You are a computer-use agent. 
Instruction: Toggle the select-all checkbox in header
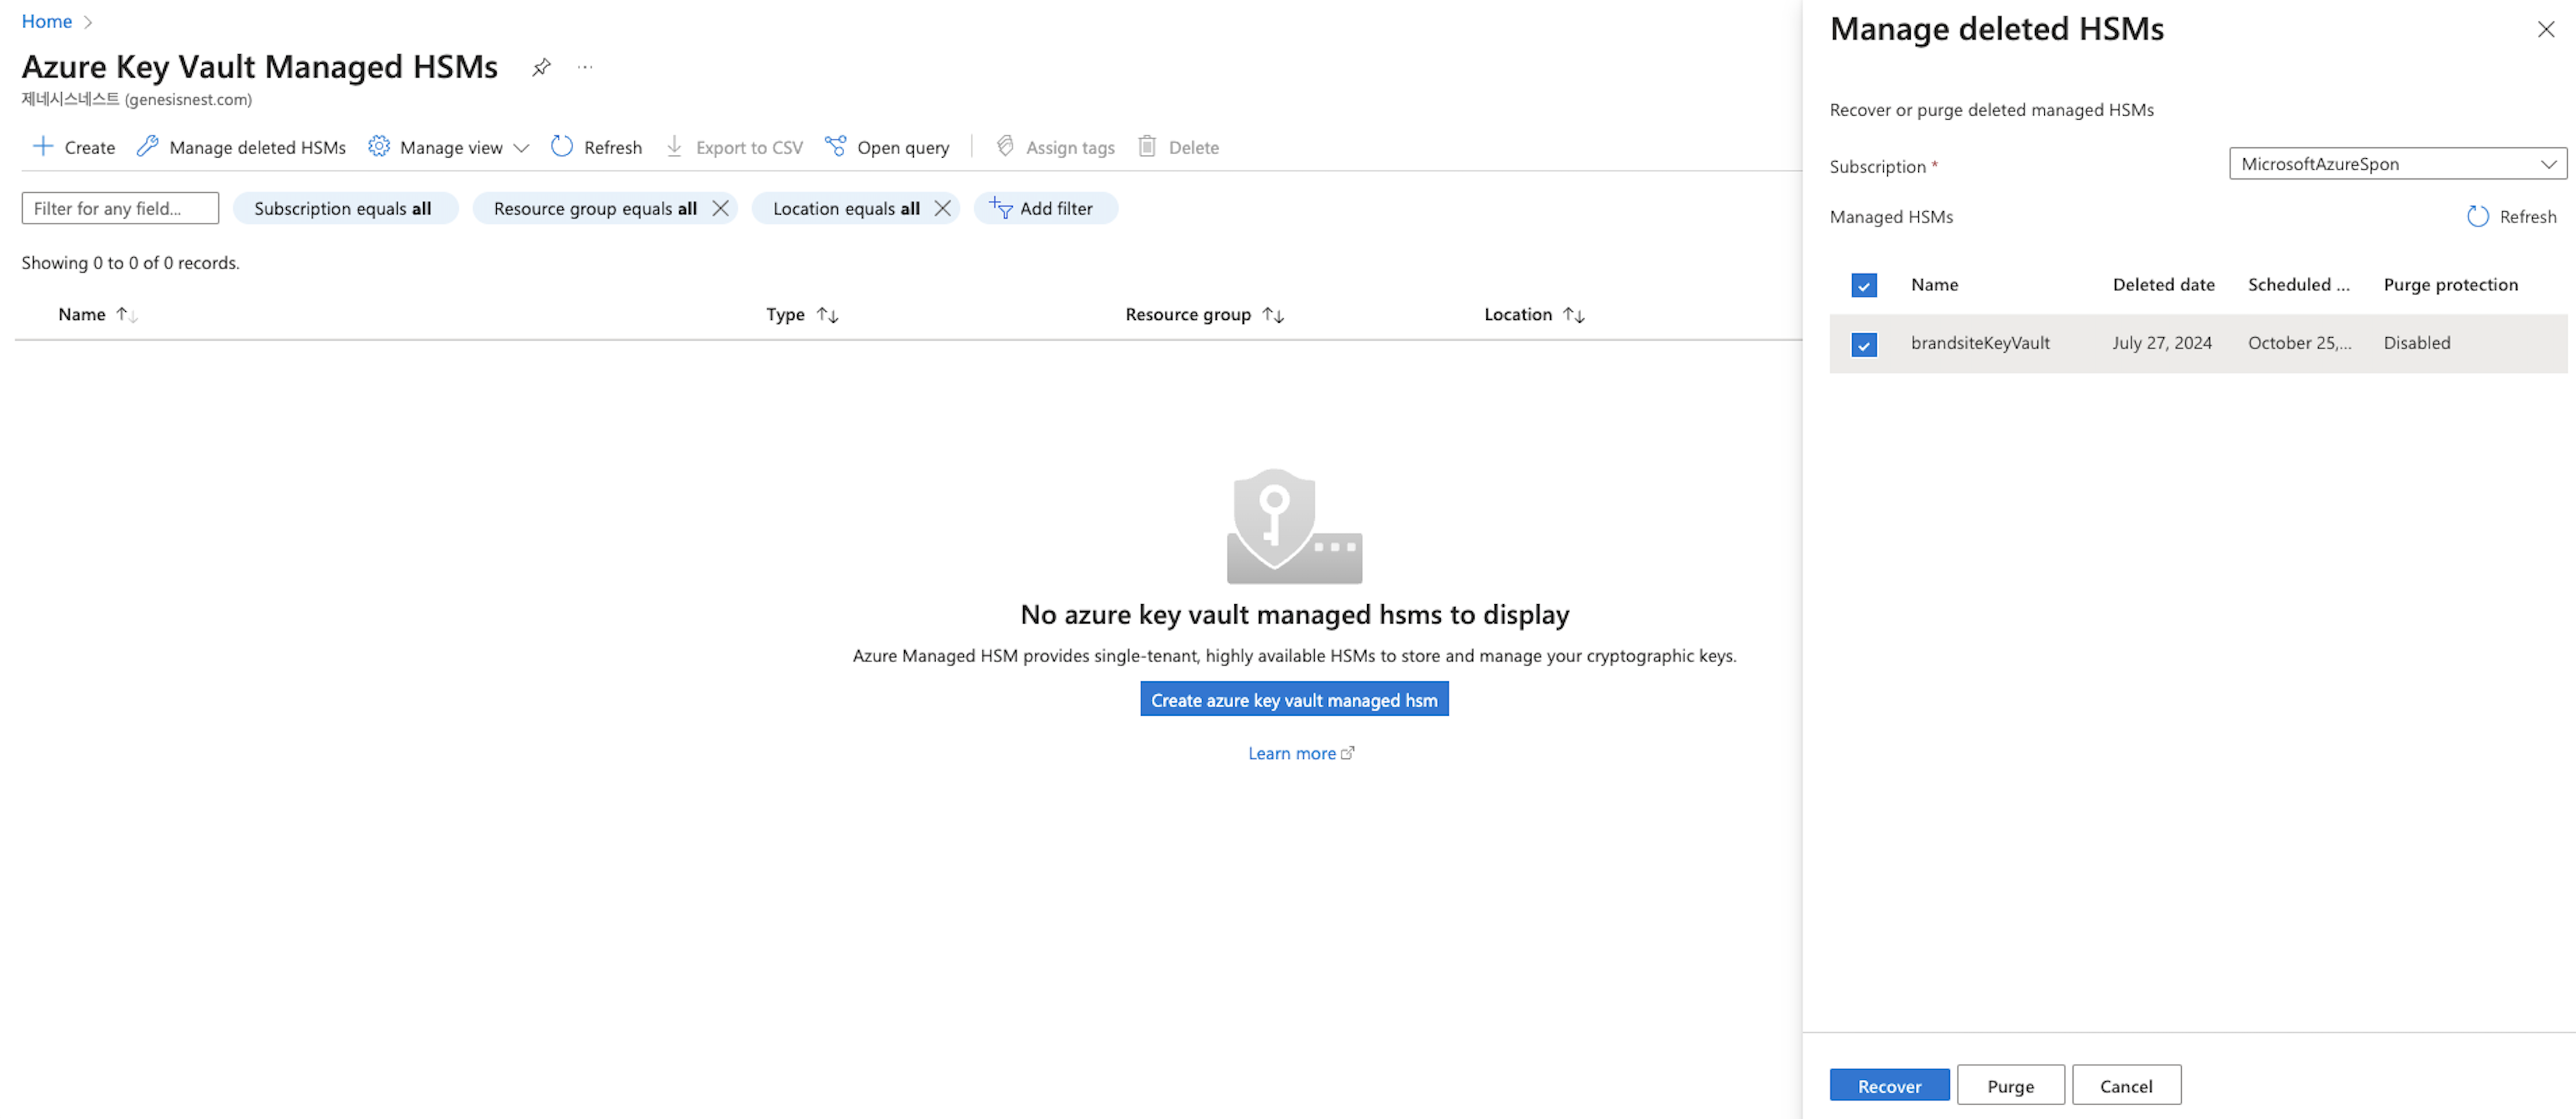pos(1864,285)
